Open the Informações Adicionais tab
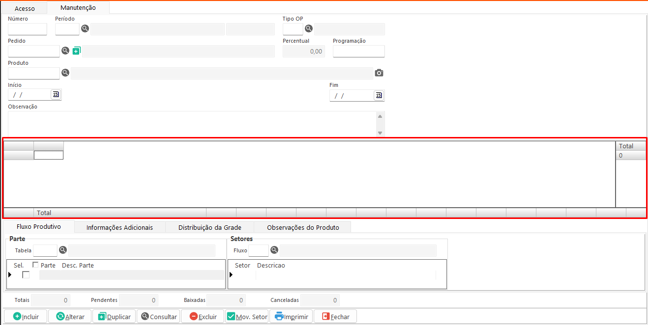This screenshot has width=648, height=325. [x=119, y=227]
